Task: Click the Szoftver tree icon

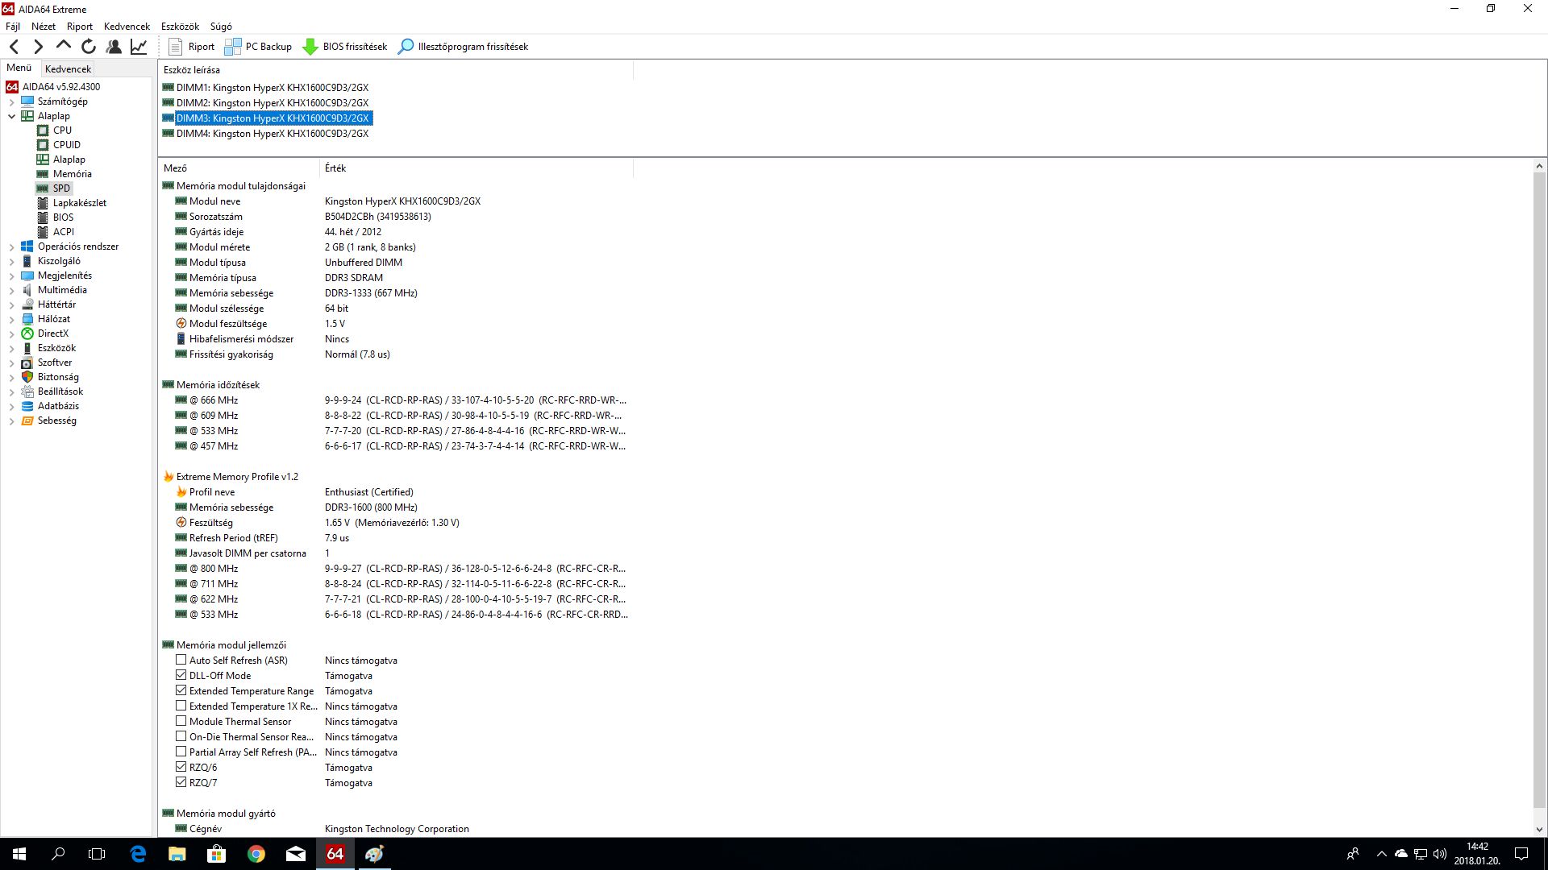Action: click(x=27, y=362)
